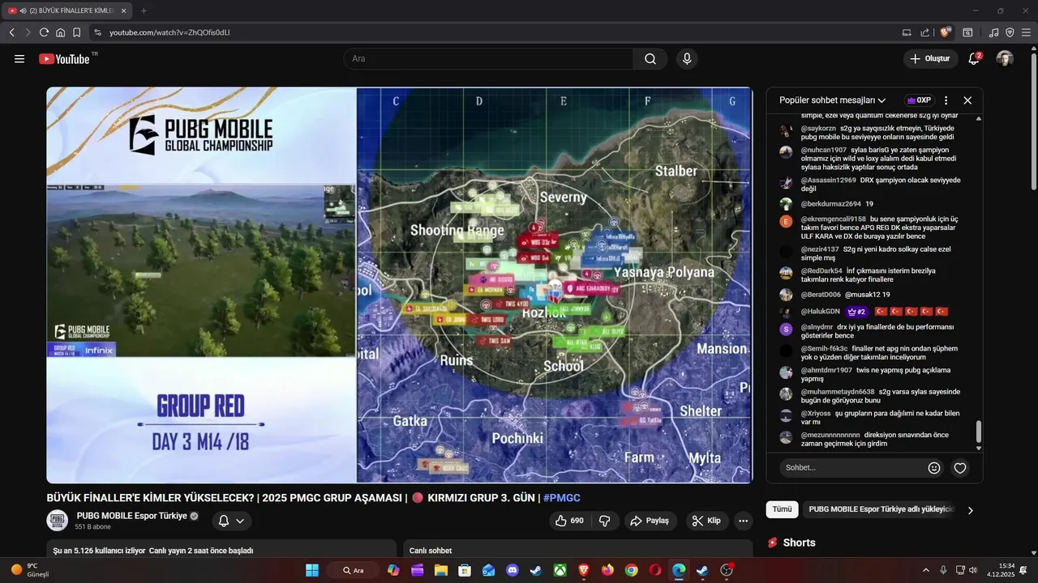Select PUBG MOBILE Espor Türkiye uploader chip
The height and width of the screenshot is (583, 1038).
coord(881,509)
